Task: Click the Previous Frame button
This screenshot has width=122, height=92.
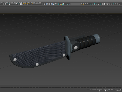Action: (118, 89)
